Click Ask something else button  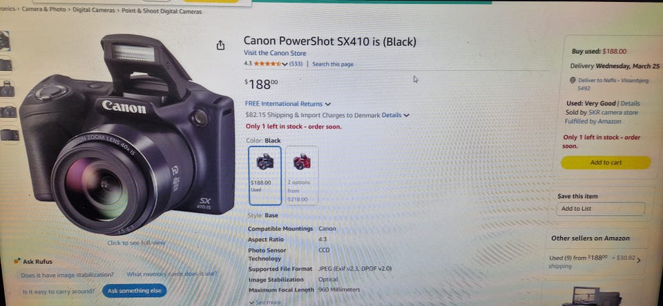(135, 291)
